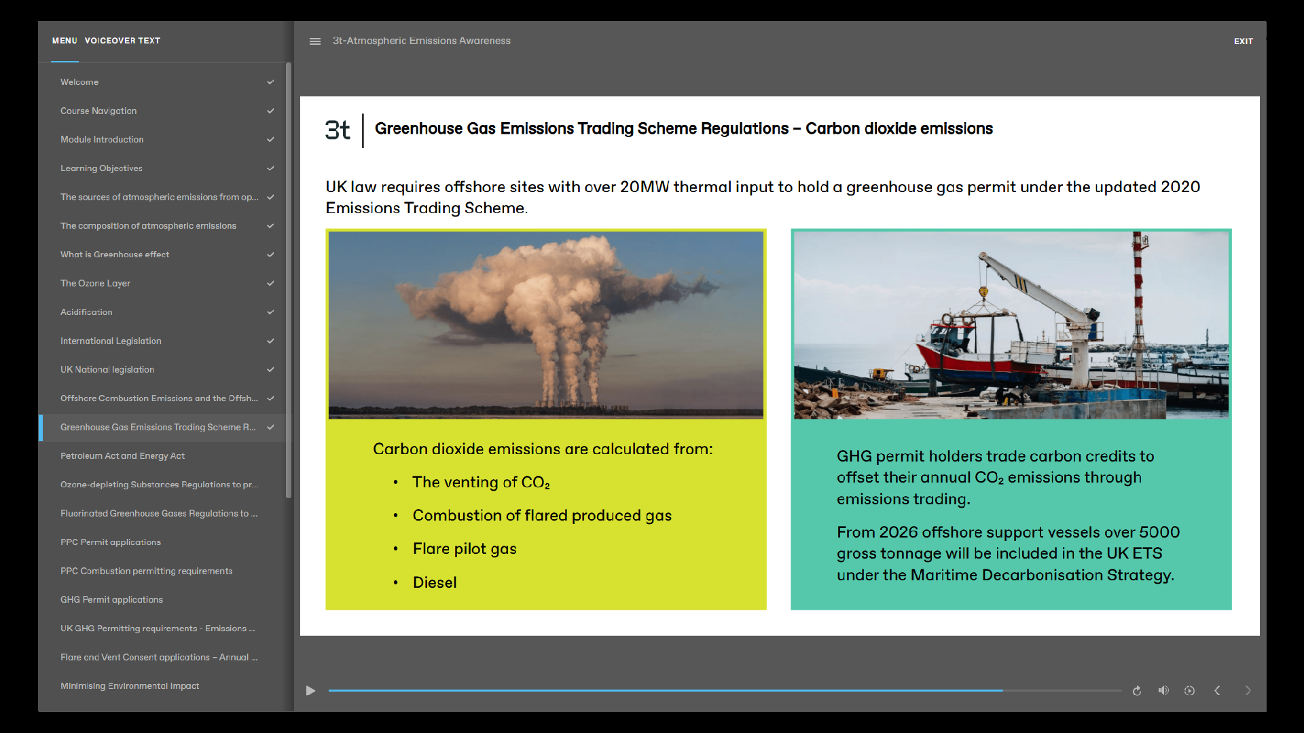Screen dimensions: 1304x733
Task: Click the Learning Objectives completion checkmark
Action: click(270, 168)
